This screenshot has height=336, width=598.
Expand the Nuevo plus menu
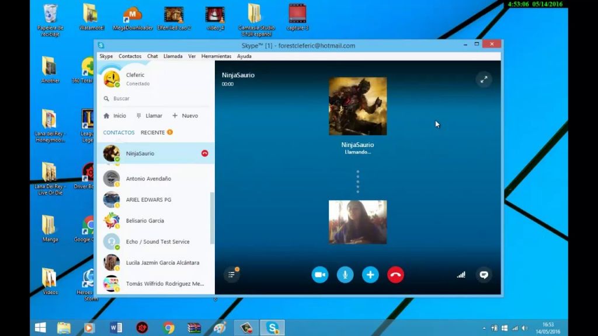(185, 116)
